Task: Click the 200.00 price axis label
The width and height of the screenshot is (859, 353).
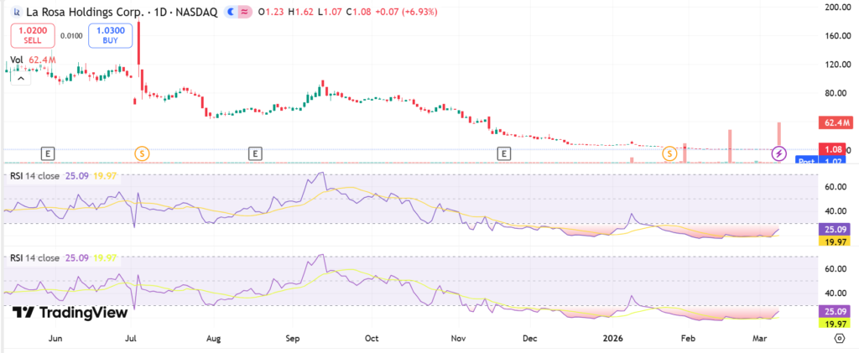Action: pyautogui.click(x=836, y=8)
